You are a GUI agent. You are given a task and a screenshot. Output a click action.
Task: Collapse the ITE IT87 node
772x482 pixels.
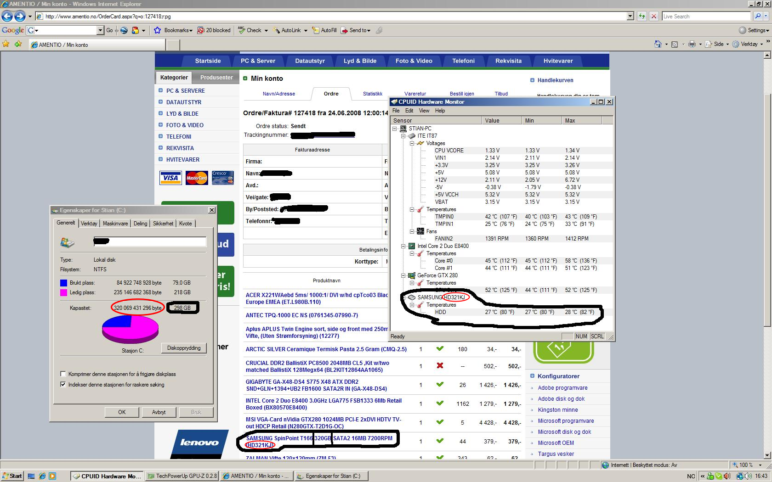click(403, 136)
